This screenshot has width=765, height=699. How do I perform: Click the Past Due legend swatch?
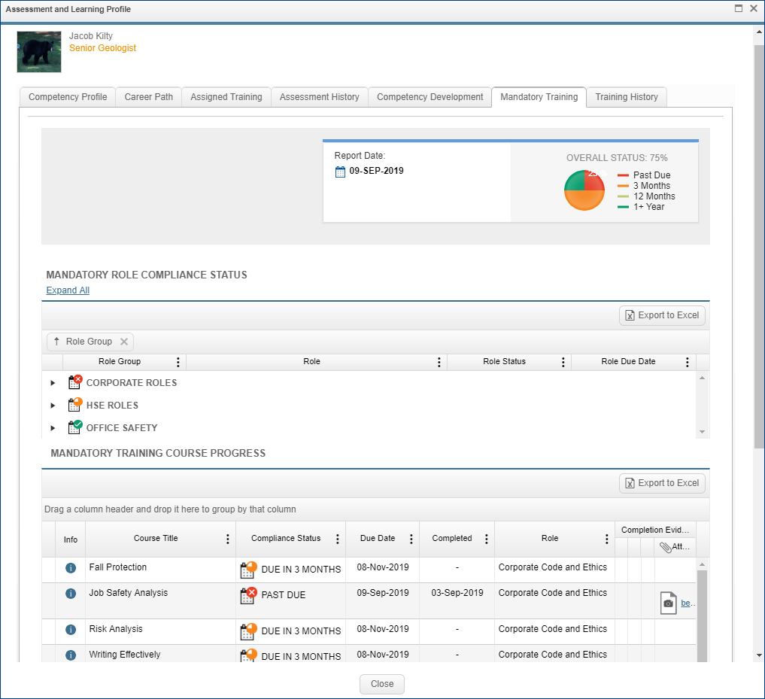[623, 175]
